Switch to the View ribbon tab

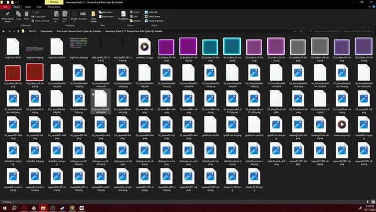point(39,6)
